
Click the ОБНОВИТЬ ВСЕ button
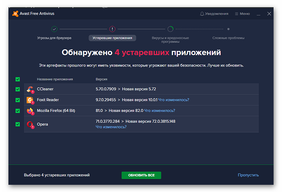pyautogui.click(x=141, y=175)
